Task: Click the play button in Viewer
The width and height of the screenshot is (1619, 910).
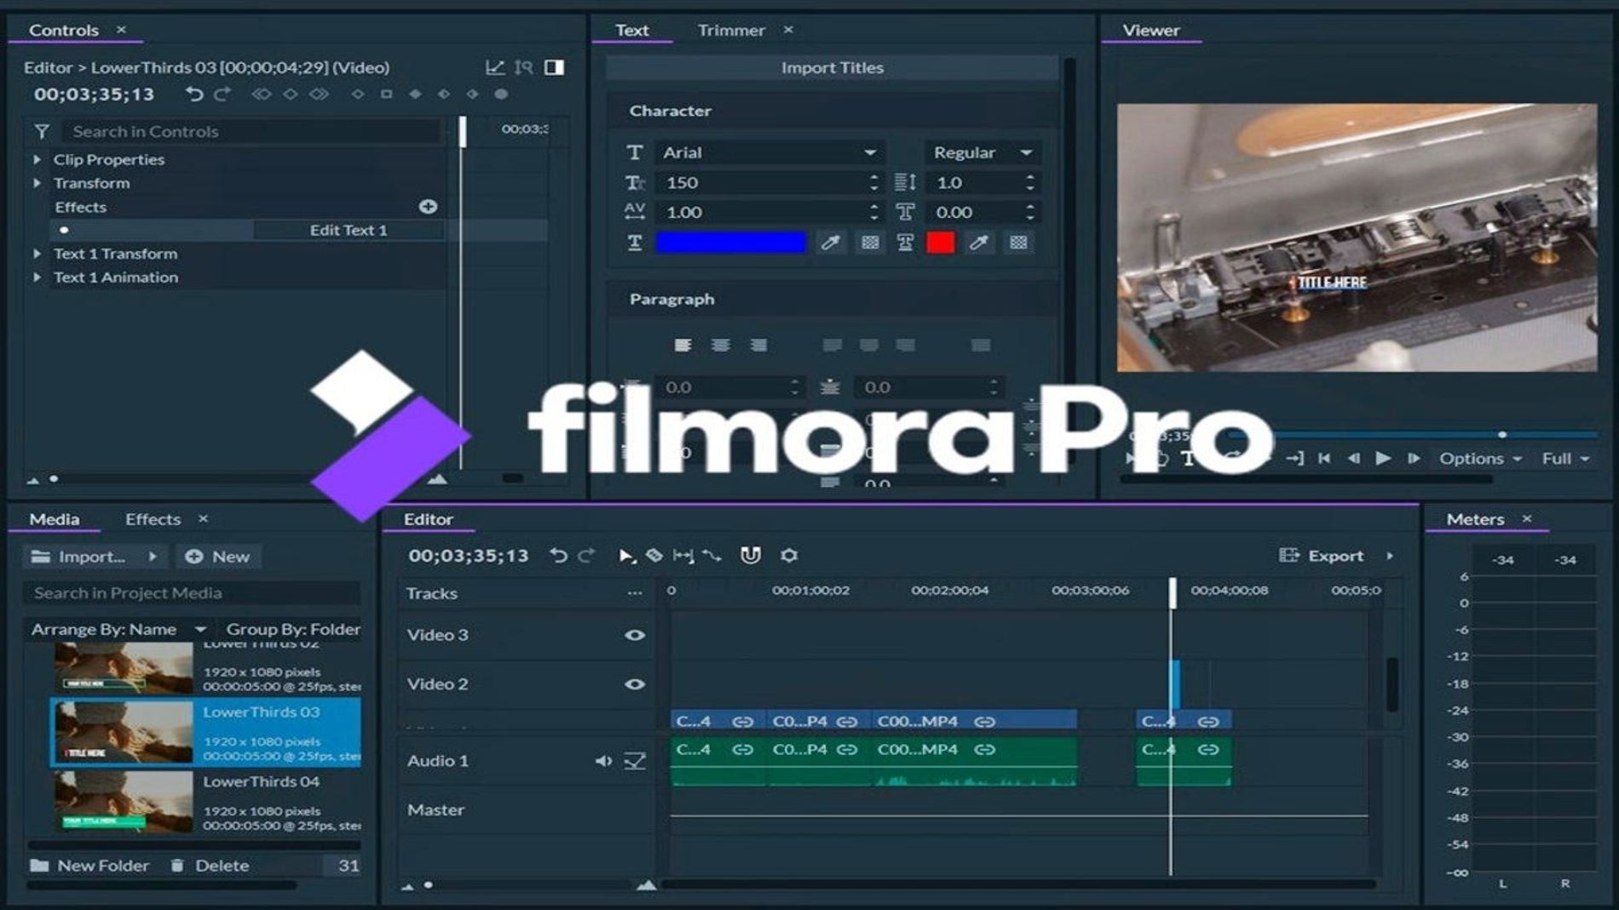Action: click(1383, 458)
